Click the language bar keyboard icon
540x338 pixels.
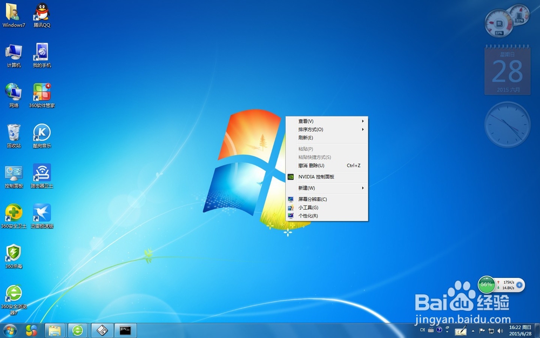(x=431, y=330)
